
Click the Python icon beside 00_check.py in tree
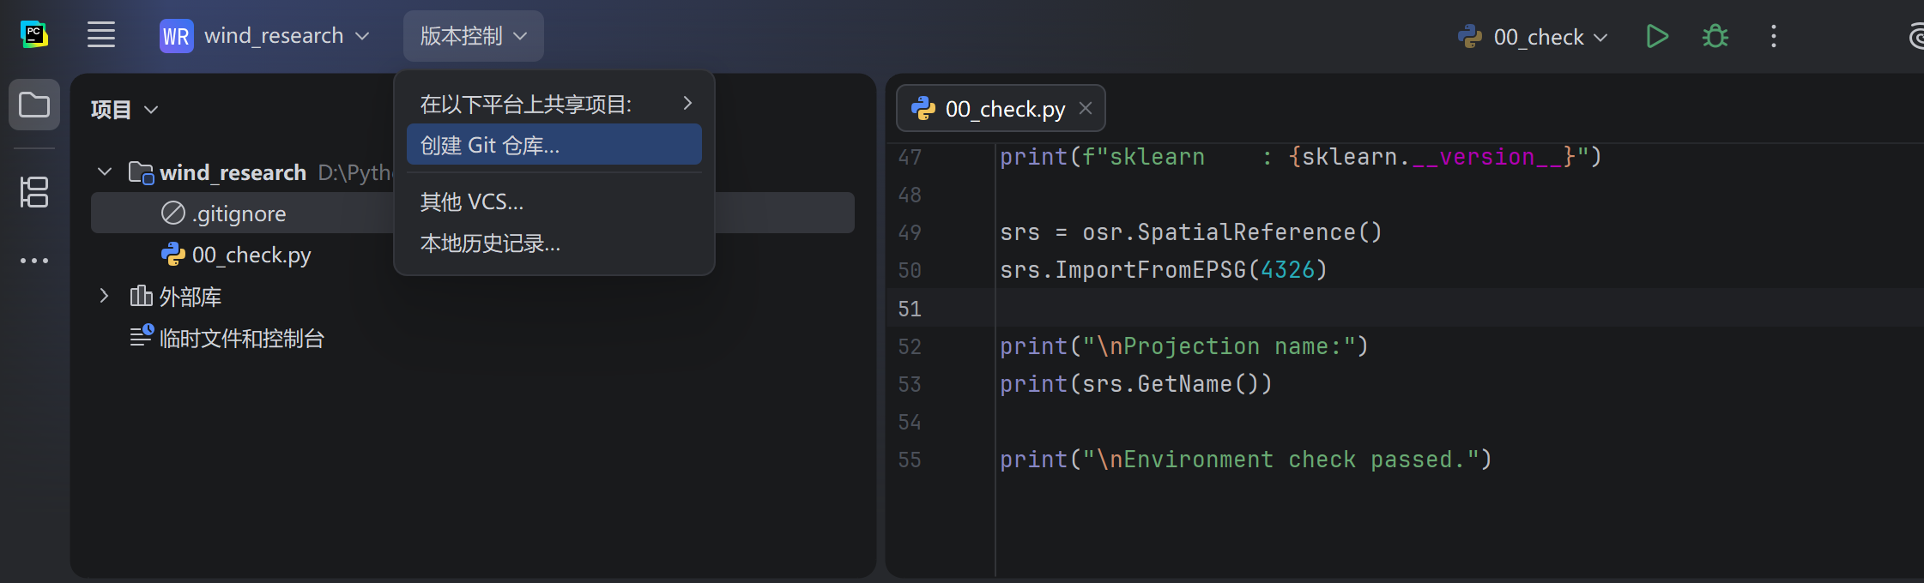(173, 254)
